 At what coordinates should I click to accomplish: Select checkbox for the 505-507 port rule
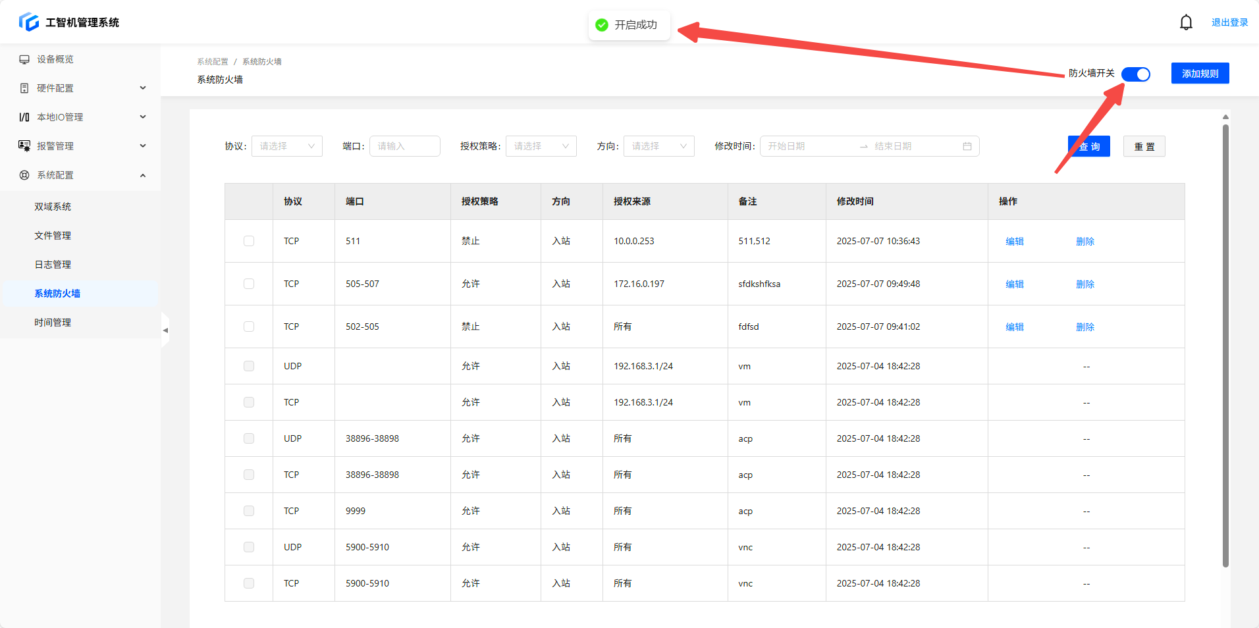pos(249,284)
